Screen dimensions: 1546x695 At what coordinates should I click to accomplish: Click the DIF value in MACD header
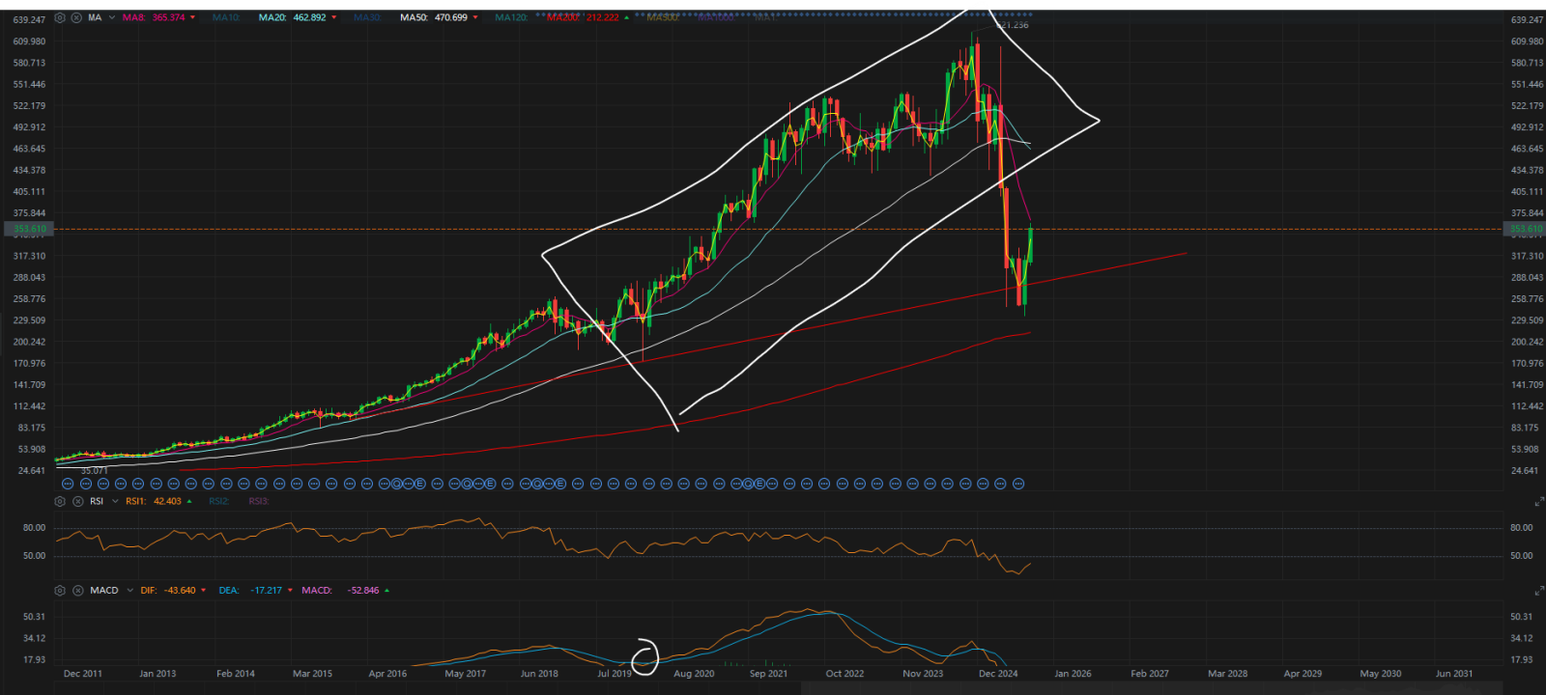click(x=180, y=590)
